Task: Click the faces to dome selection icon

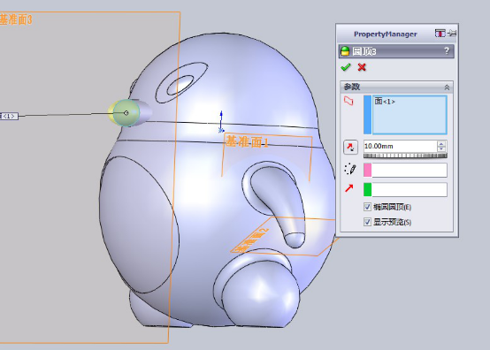Action: click(x=348, y=101)
